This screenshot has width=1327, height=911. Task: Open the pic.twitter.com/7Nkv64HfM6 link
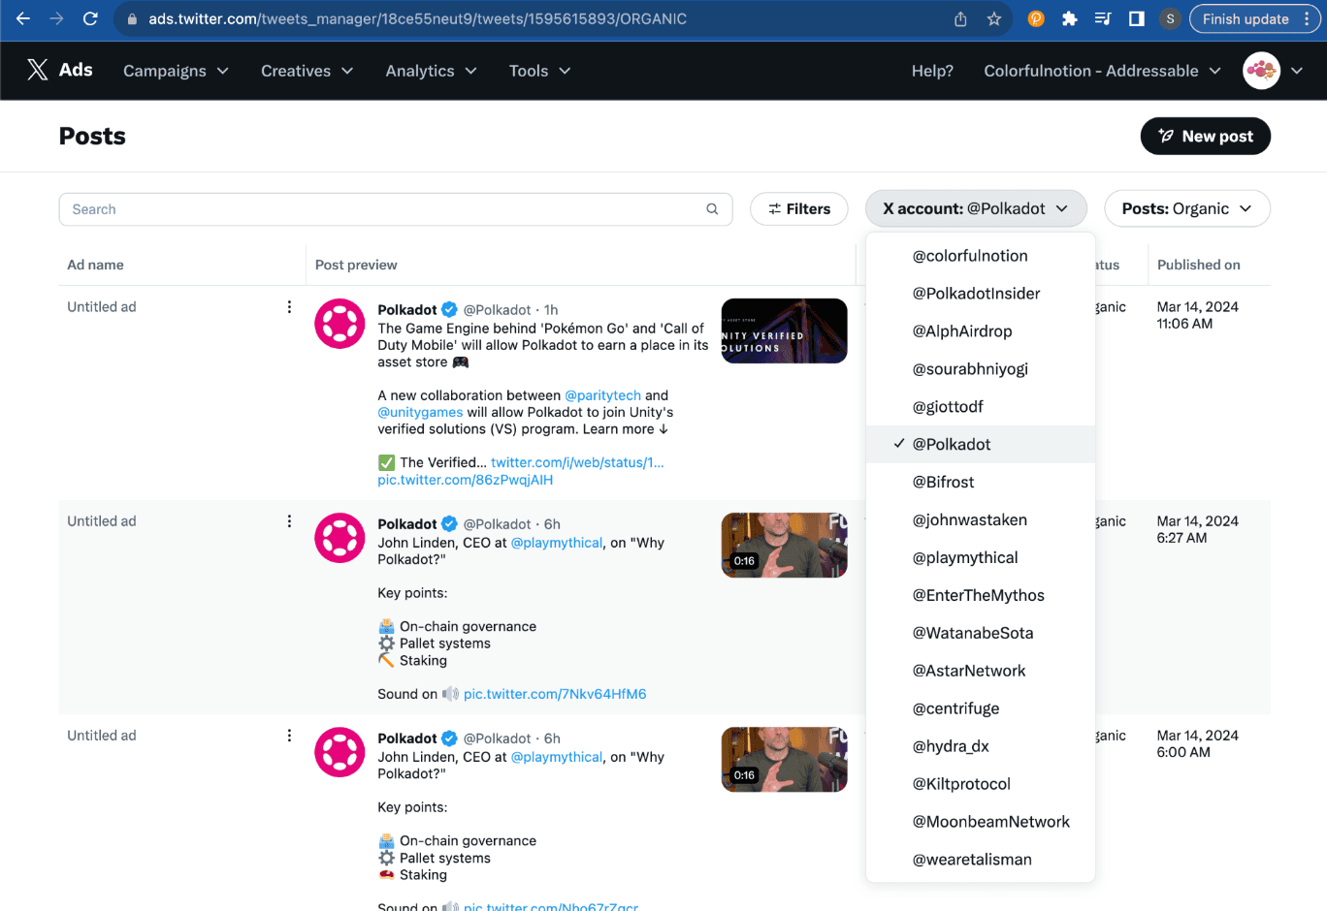(555, 694)
